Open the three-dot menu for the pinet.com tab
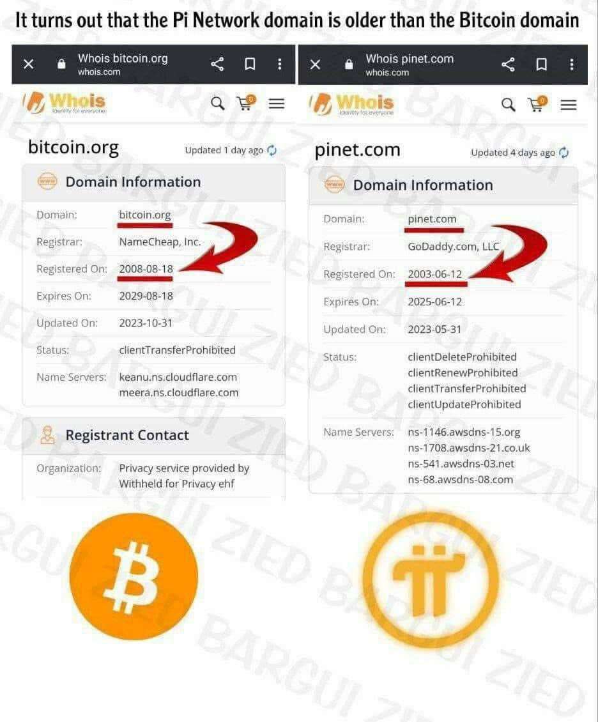598x722 pixels. pyautogui.click(x=572, y=64)
